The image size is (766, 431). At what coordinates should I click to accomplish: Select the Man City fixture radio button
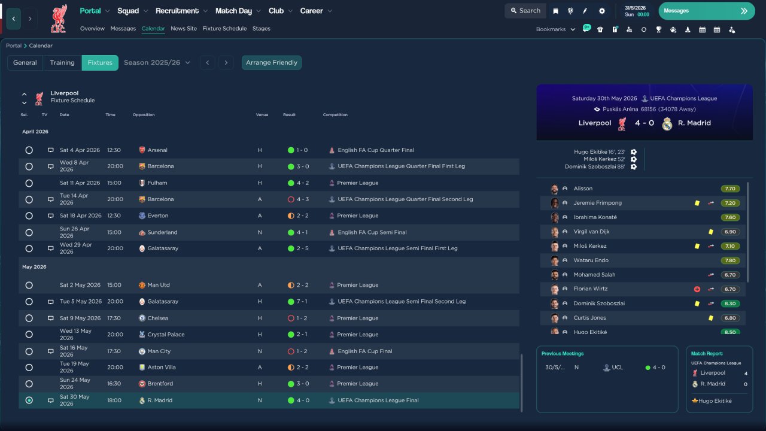[29, 351]
